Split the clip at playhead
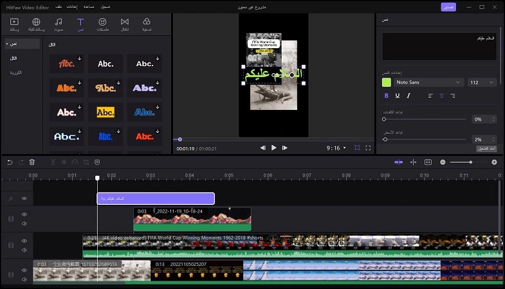Screen dimensions: 505x289 [53, 162]
